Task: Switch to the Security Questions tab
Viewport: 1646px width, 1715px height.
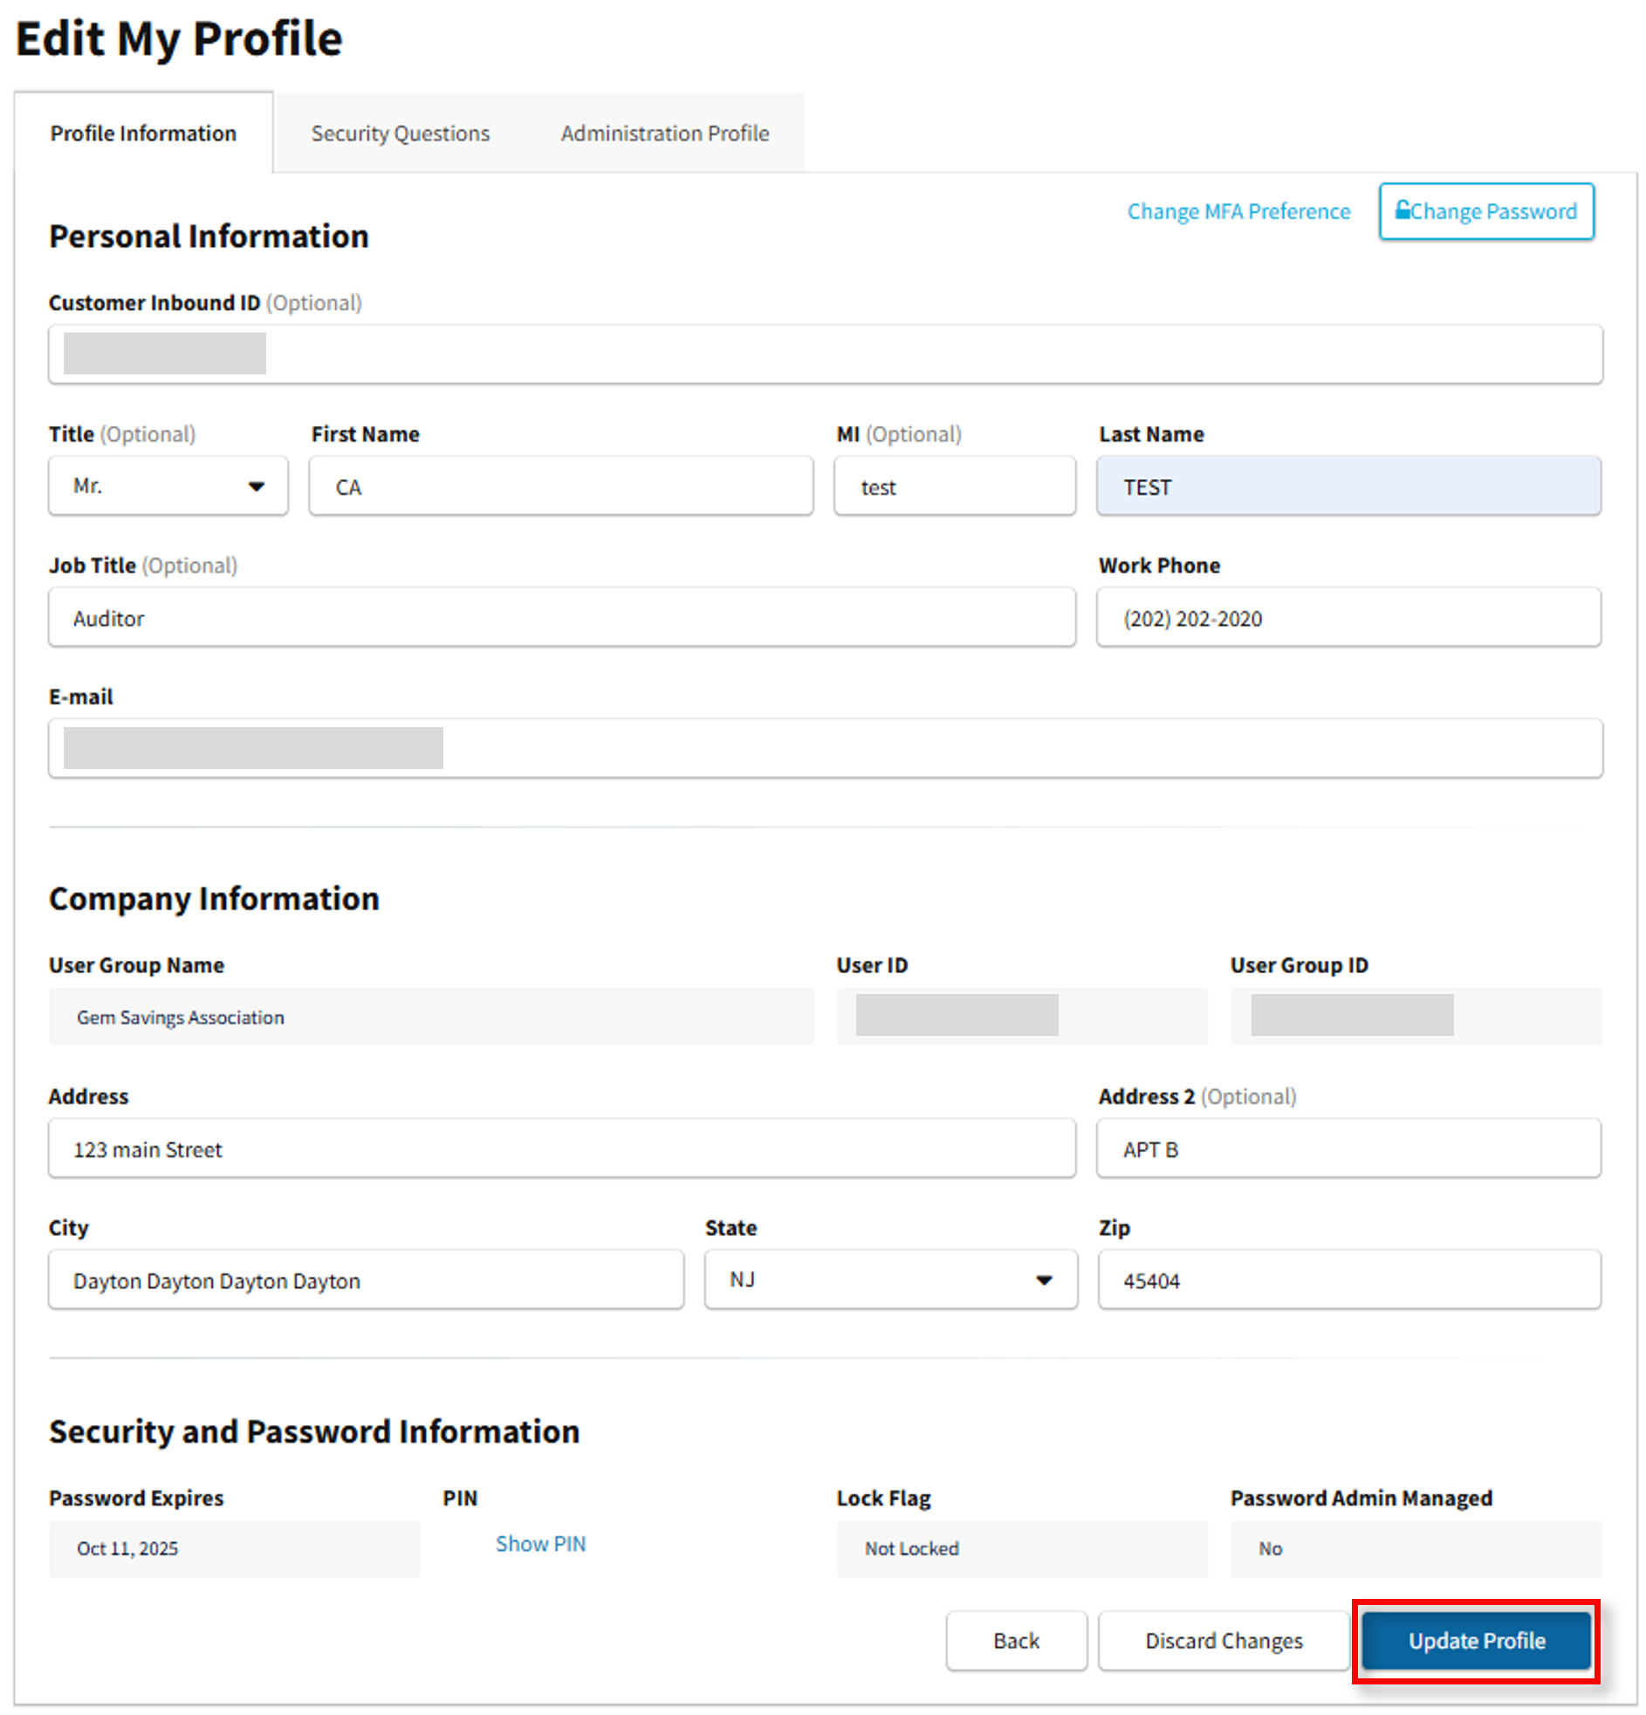Action: [400, 133]
